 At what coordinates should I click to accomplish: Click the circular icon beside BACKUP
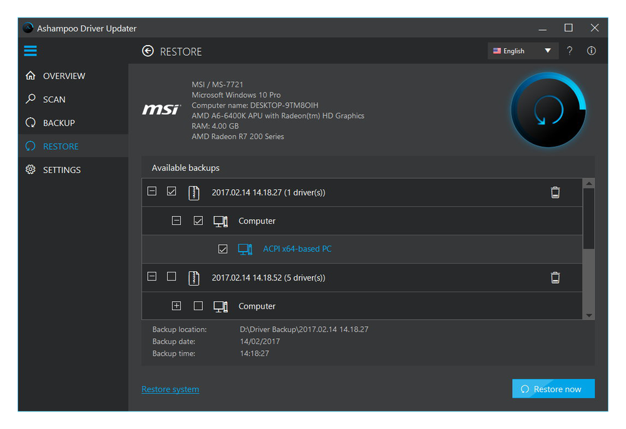tap(30, 122)
